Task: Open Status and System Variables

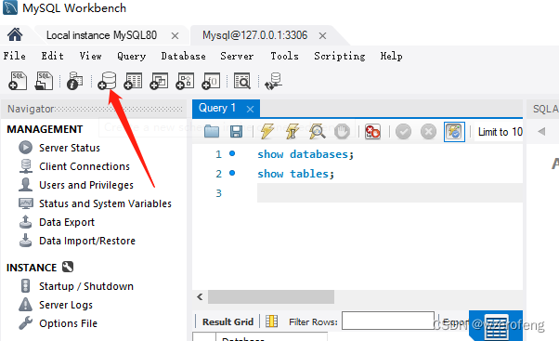Action: pyautogui.click(x=105, y=203)
